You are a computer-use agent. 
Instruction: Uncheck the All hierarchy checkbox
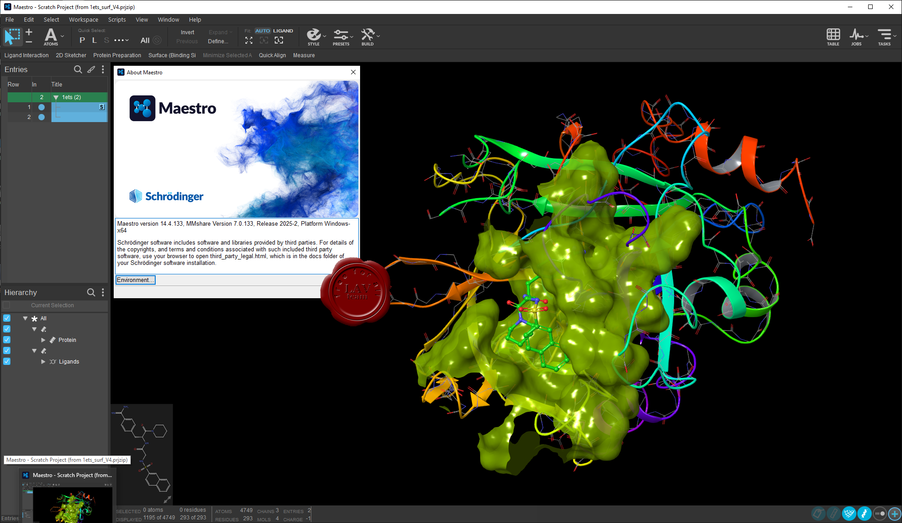(x=7, y=318)
